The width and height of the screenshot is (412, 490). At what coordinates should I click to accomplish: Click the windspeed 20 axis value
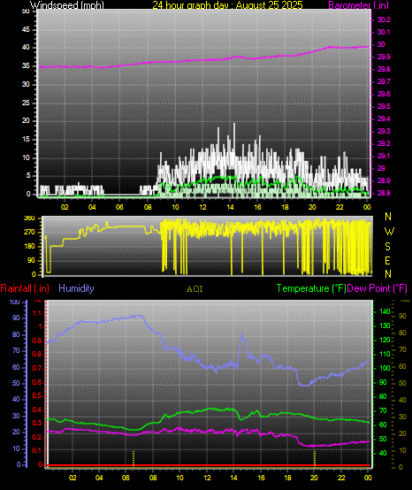pos(26,120)
